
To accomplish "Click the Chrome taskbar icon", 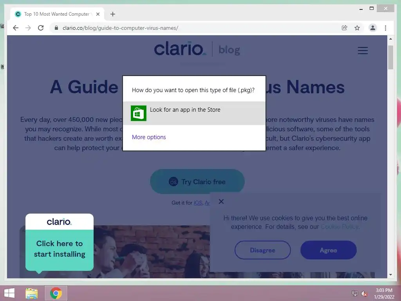I will pos(56,293).
